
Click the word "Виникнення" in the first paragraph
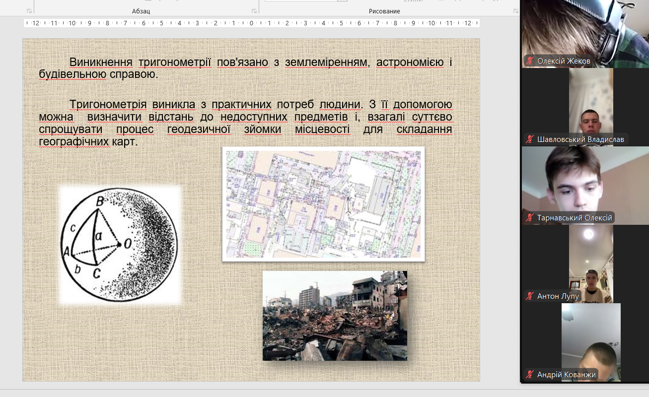(x=101, y=62)
